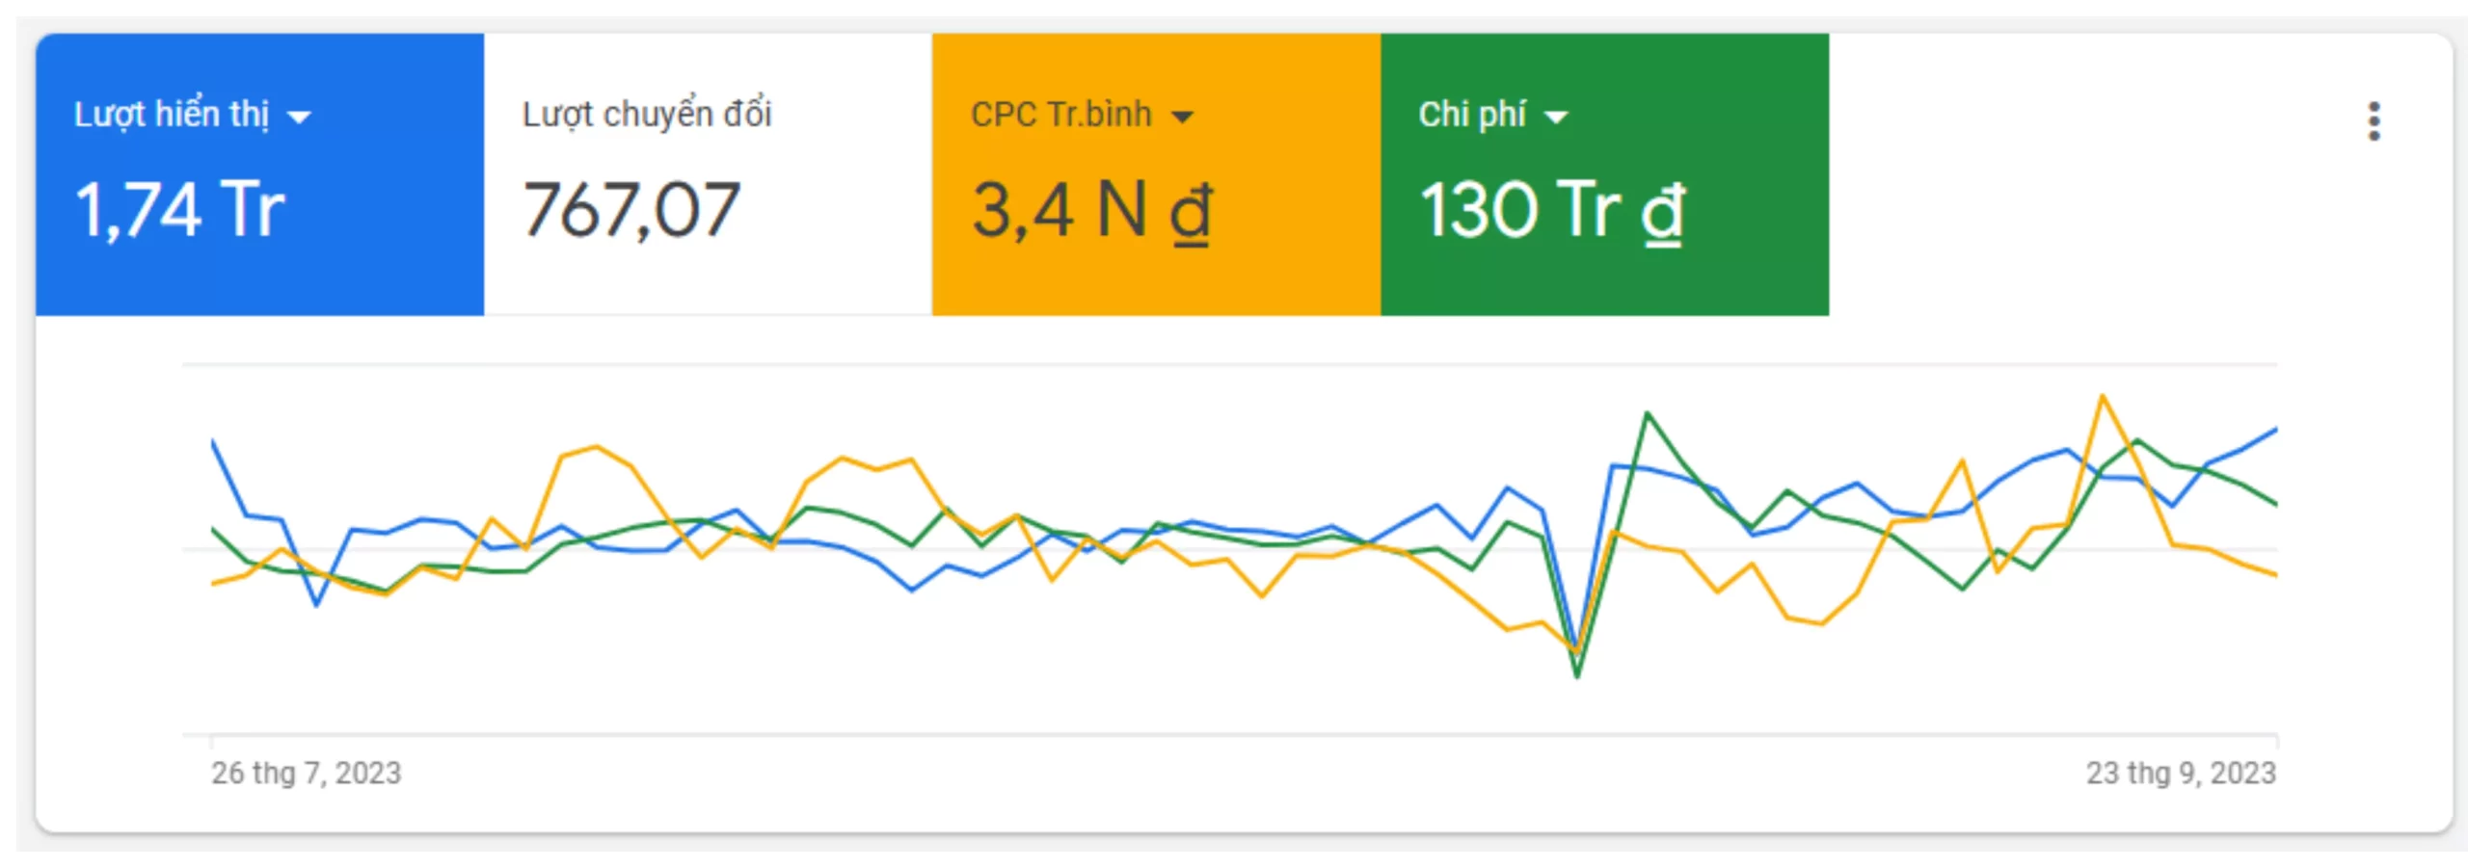2468x868 pixels.
Task: Click the 3,4 N average CPC number
Action: (1059, 210)
